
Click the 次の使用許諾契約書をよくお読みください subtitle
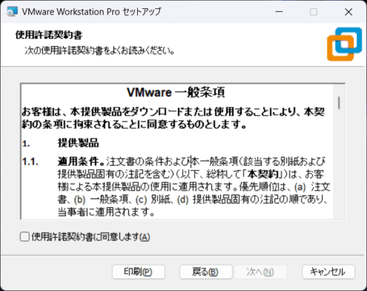[100, 51]
